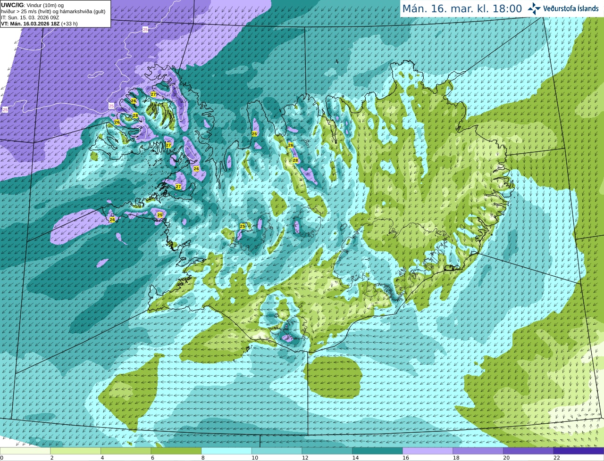Click the legend scale value 8

pos(203,458)
